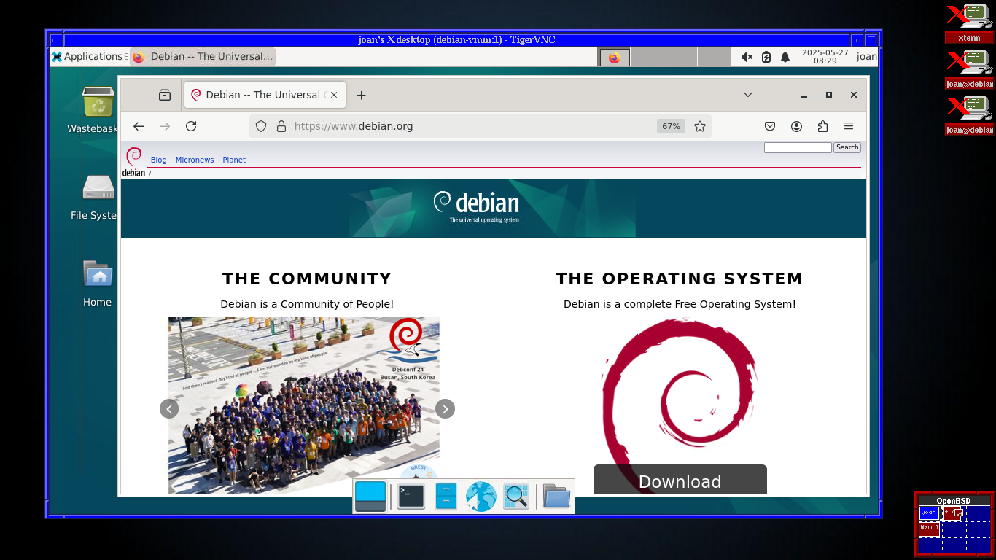The height and width of the screenshot is (560, 996).
Task: Open the Blog link on debian.org
Action: point(158,160)
